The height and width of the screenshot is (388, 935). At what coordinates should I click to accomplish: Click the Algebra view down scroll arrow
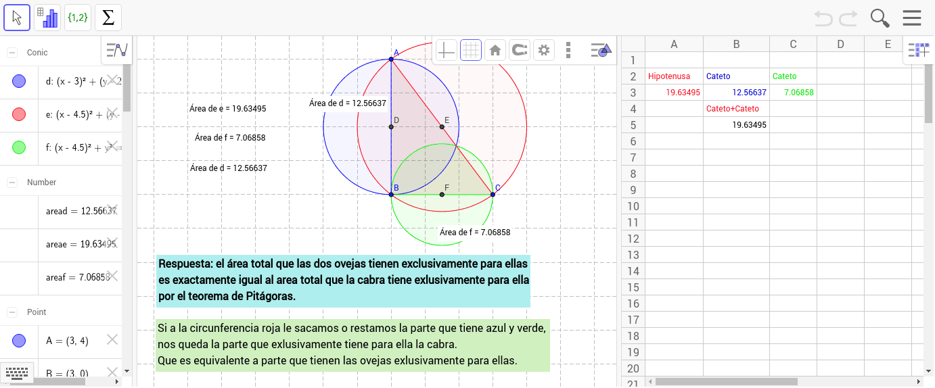click(127, 371)
